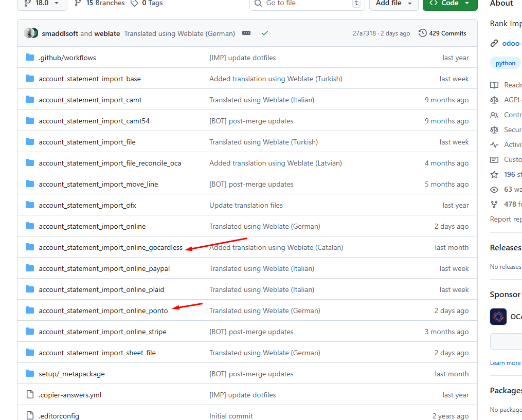
Task: Click the Activity pulse icon
Action: coord(494,144)
